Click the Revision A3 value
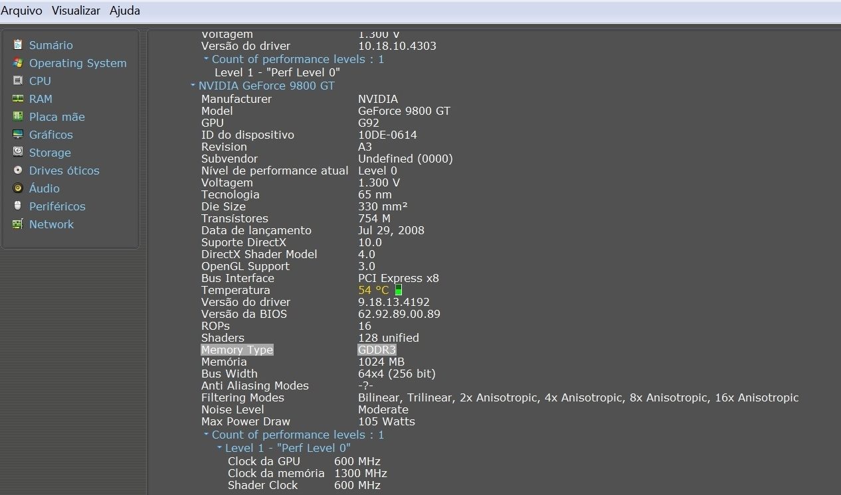The width and height of the screenshot is (841, 495). tap(365, 147)
